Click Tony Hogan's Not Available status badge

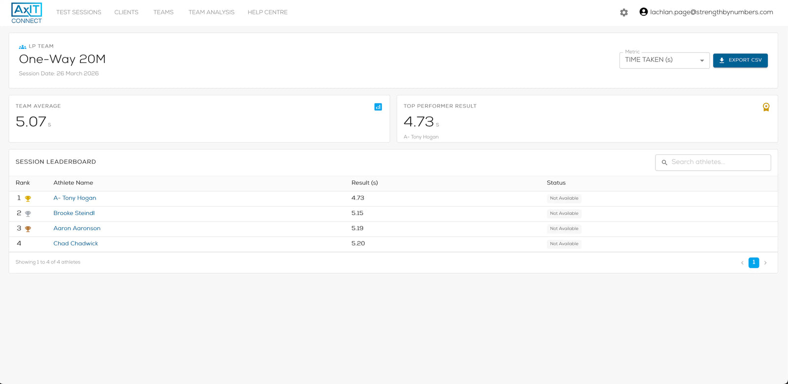[564, 199]
